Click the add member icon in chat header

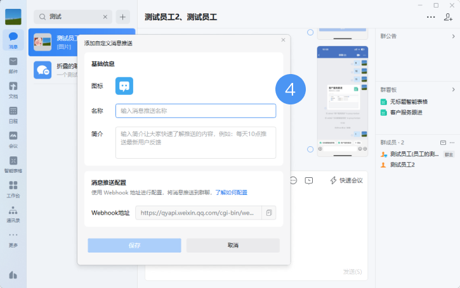(449, 17)
